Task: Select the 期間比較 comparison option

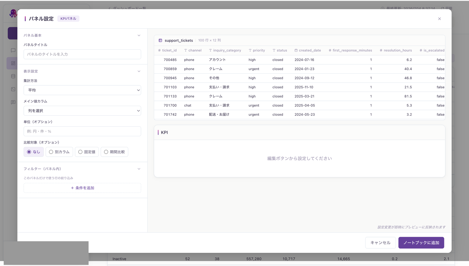Action: [114, 152]
